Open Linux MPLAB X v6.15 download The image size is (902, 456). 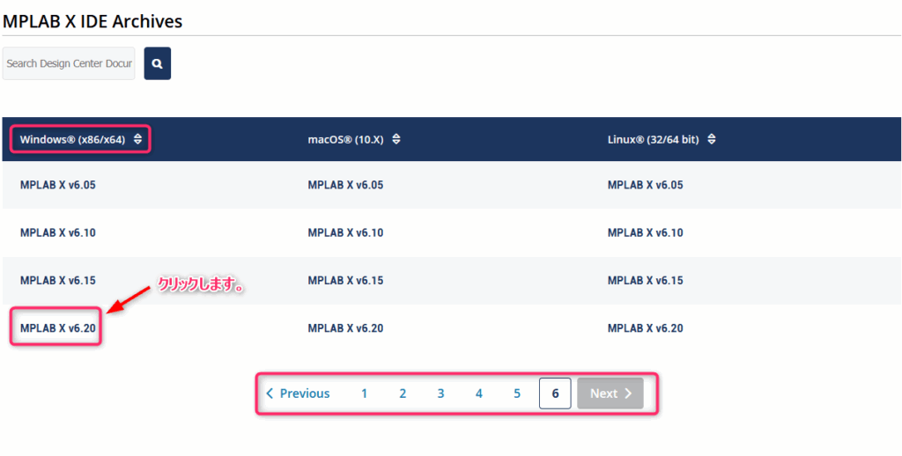pos(646,281)
